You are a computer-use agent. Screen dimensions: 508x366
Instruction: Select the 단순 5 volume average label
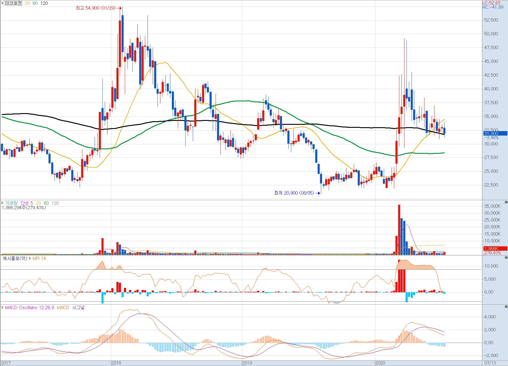tap(27, 203)
